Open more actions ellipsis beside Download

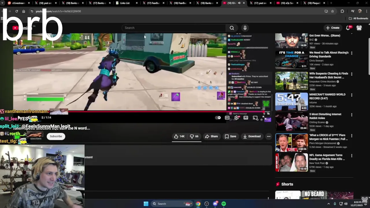point(269,136)
